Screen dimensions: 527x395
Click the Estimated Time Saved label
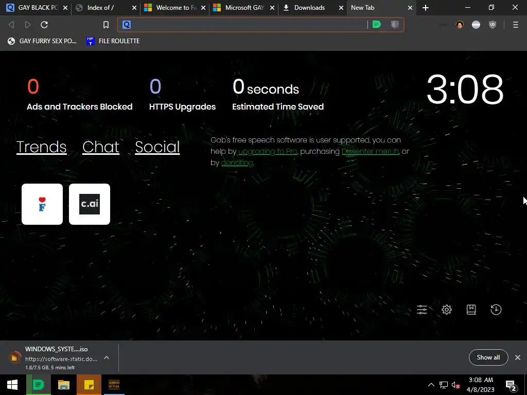coord(278,107)
